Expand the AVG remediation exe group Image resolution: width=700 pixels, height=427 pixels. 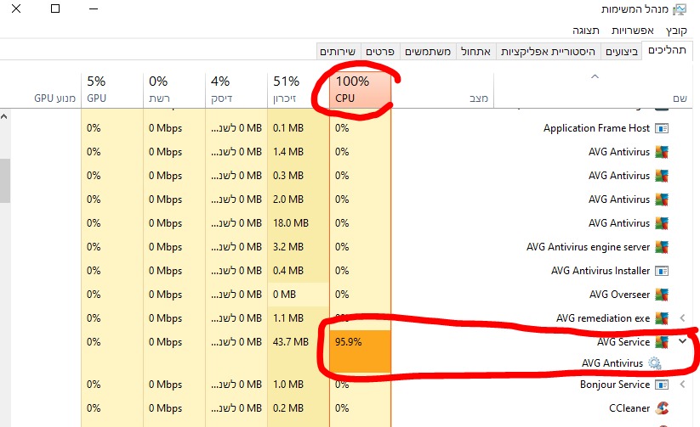682,317
